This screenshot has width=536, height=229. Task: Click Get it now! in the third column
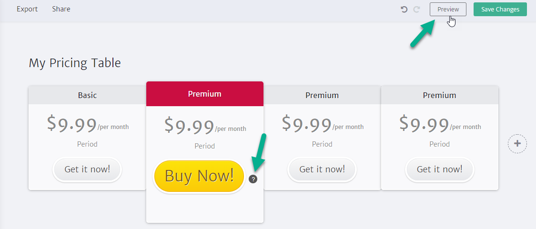click(322, 169)
